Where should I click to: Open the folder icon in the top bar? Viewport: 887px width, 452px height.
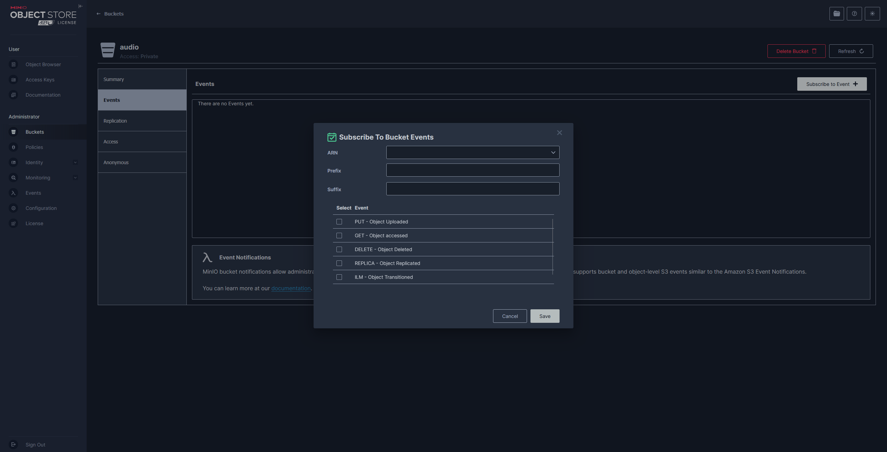(837, 14)
